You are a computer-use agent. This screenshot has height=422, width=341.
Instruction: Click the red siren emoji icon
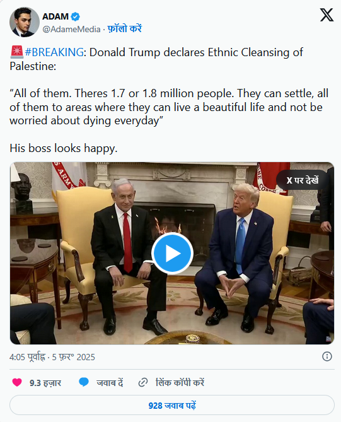point(16,52)
